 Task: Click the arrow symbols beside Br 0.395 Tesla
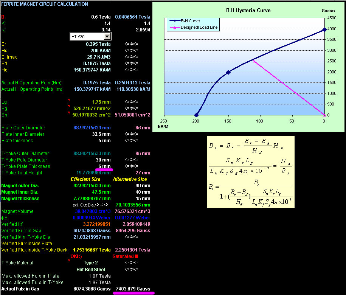(131, 44)
